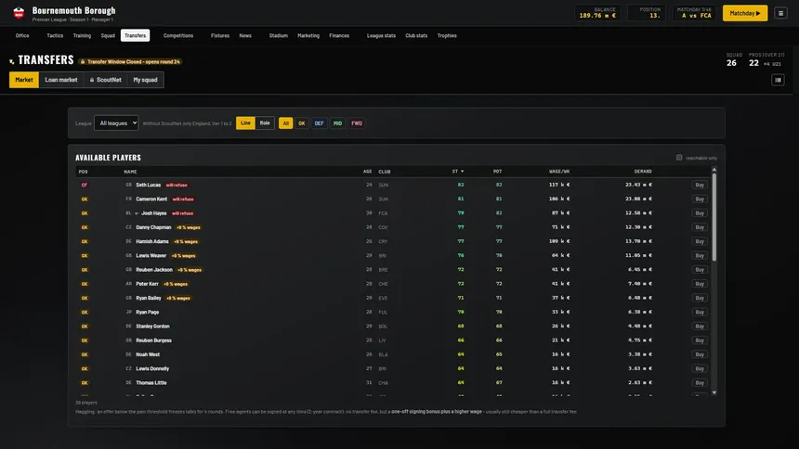Viewport: 799px width, 449px height.
Task: Open the Club stats menu item
Action: pos(416,35)
